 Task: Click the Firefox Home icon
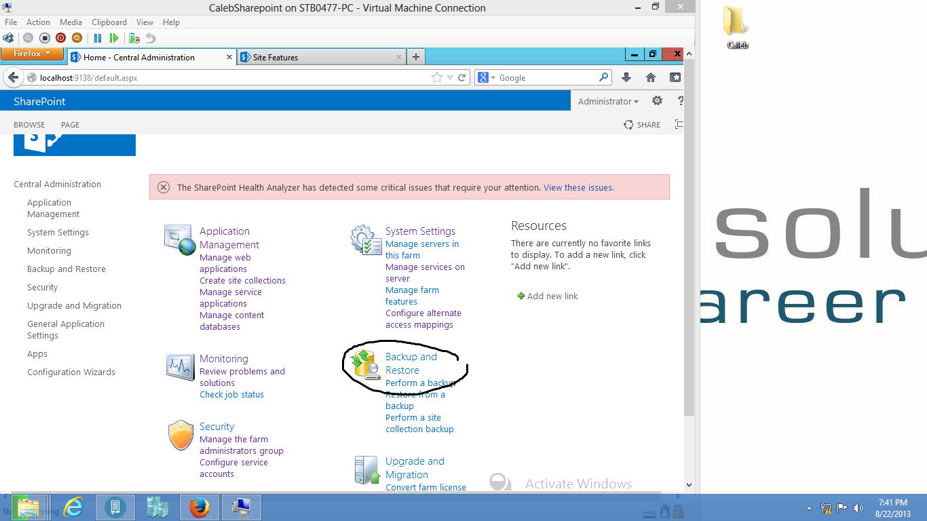coord(651,77)
